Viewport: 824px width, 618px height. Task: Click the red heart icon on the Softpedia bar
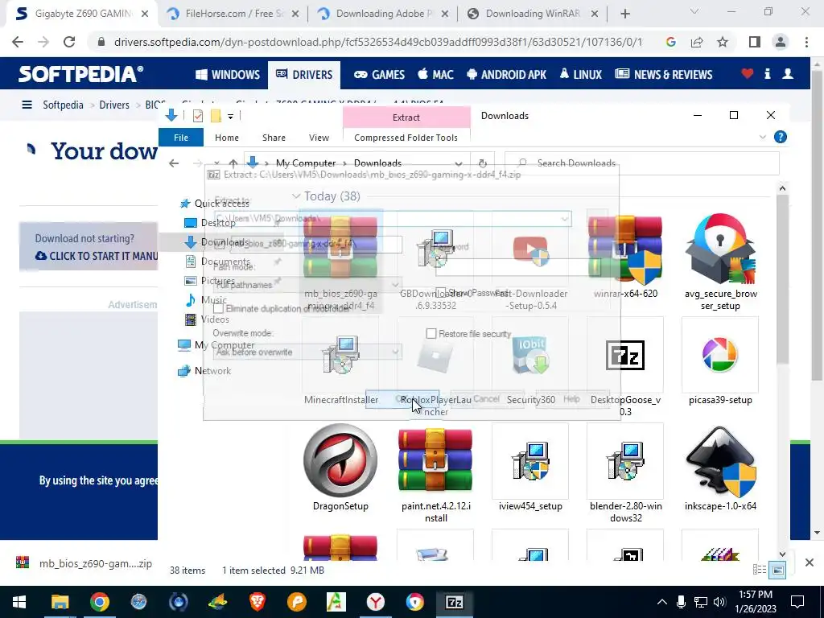click(748, 74)
